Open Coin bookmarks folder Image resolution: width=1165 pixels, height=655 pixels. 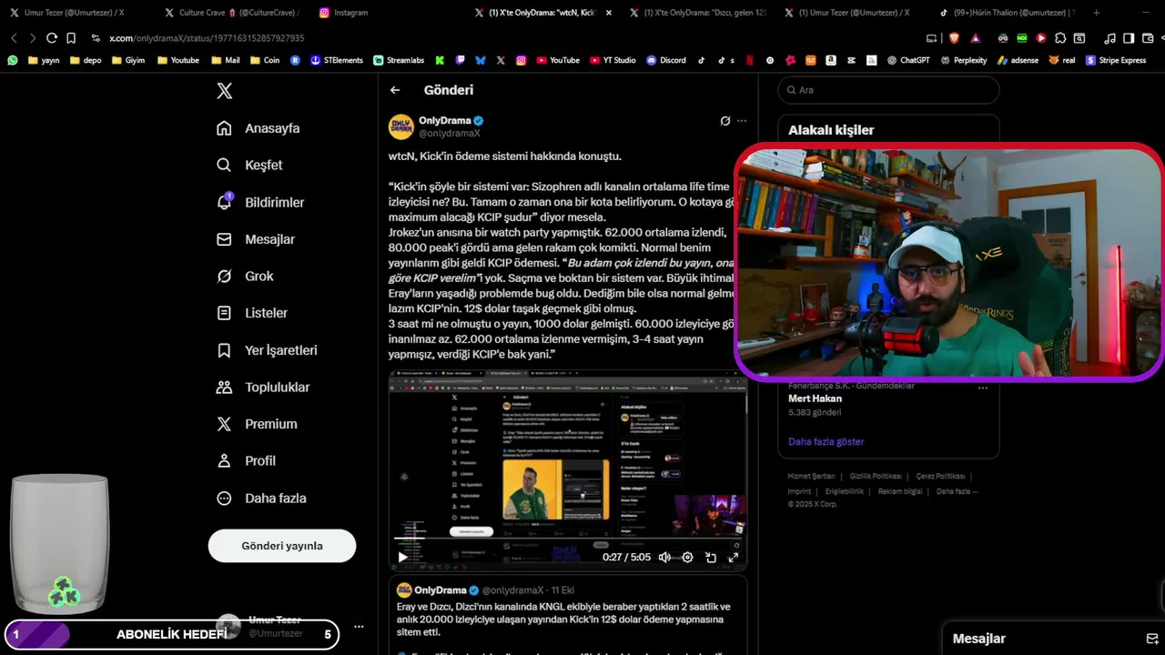click(x=264, y=60)
